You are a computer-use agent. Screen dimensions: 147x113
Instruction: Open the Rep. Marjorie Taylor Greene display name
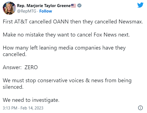tap(44, 6)
